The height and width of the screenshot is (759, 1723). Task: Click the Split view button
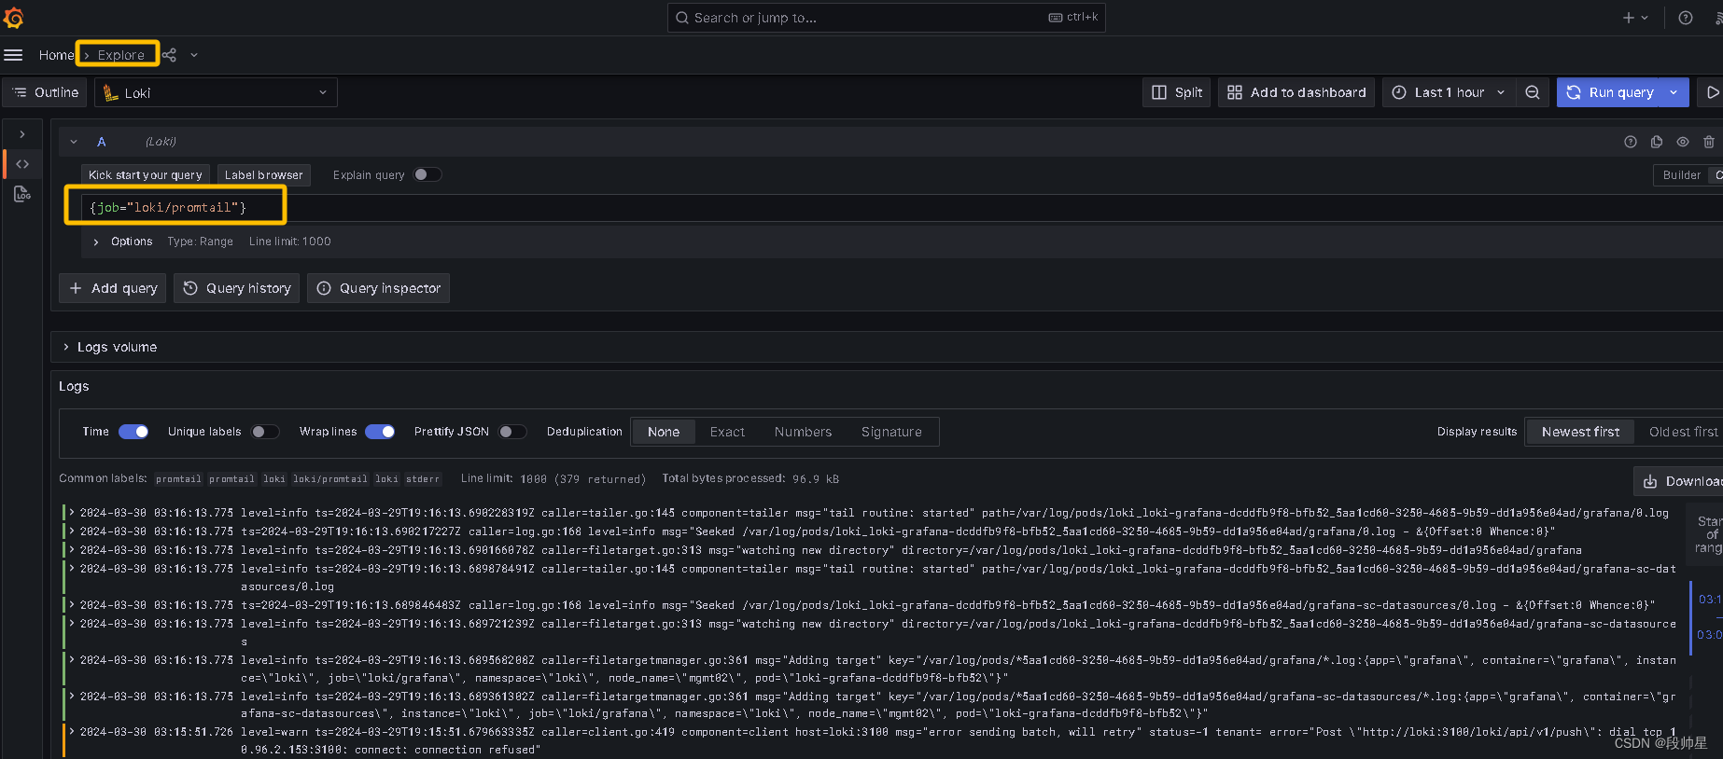pos(1177,92)
